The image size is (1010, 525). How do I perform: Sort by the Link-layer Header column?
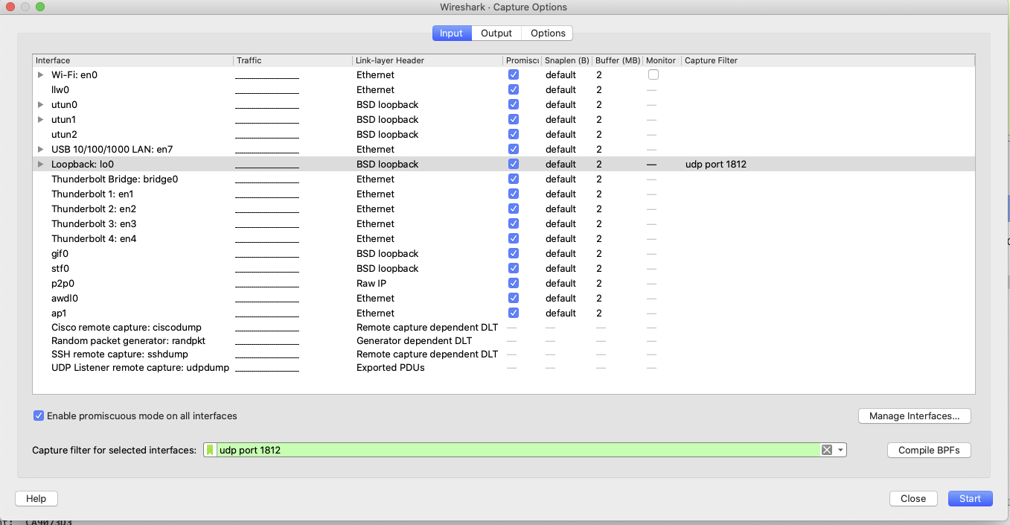pyautogui.click(x=390, y=60)
